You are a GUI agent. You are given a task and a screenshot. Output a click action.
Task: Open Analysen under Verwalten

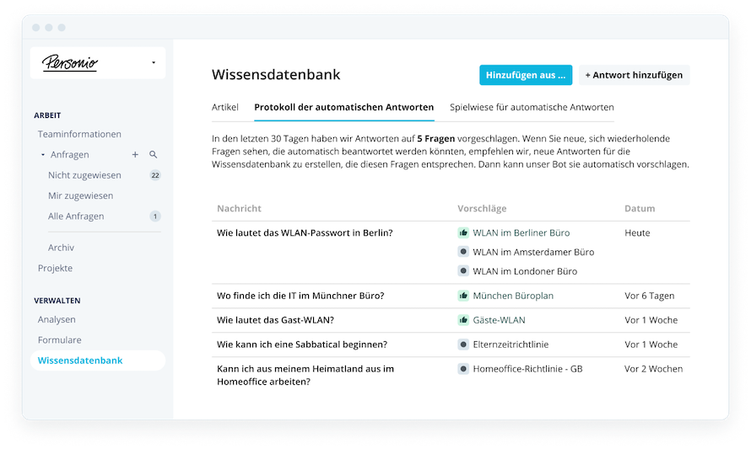point(57,319)
